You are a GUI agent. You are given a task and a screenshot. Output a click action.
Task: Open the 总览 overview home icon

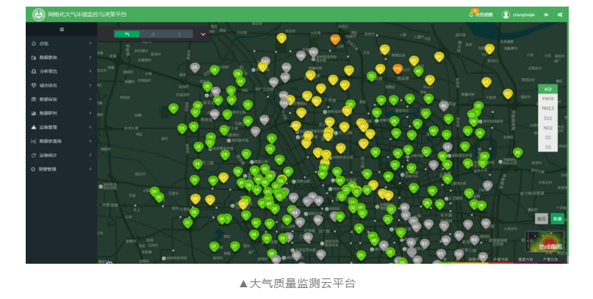click(34, 43)
